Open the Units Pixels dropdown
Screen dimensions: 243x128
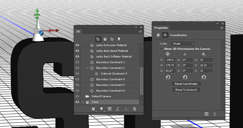tap(183, 44)
